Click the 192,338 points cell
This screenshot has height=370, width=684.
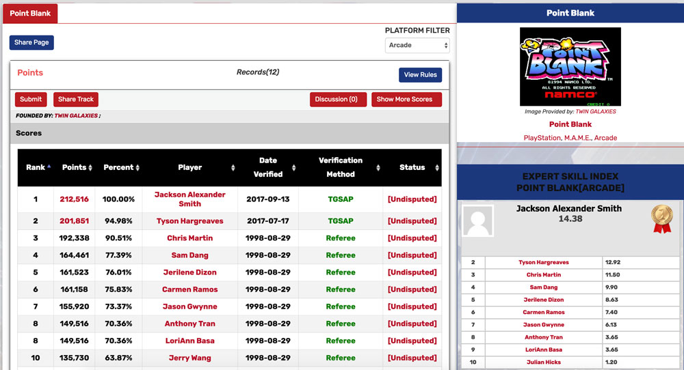pyautogui.click(x=74, y=238)
